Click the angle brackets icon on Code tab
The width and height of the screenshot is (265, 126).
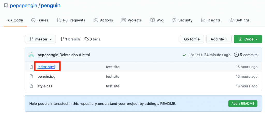point(10,20)
